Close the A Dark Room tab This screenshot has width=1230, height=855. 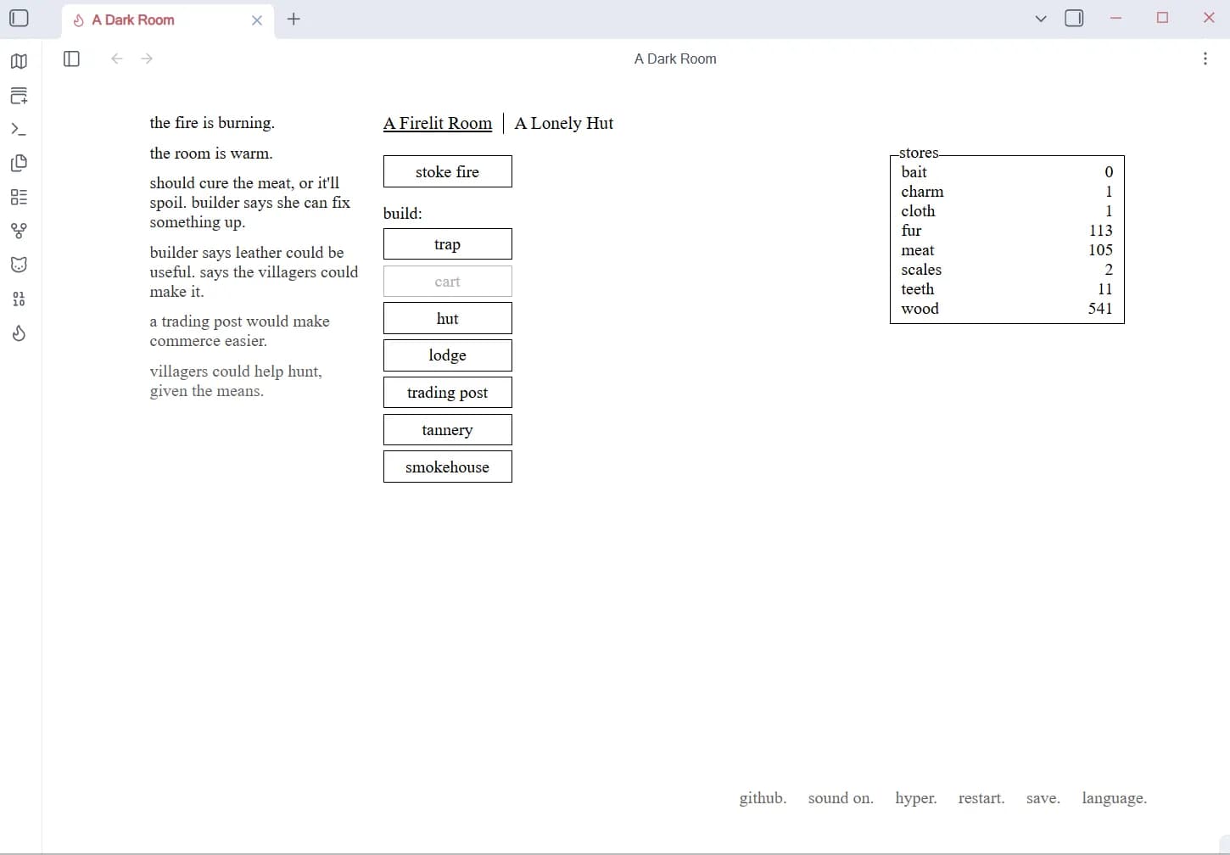click(257, 20)
